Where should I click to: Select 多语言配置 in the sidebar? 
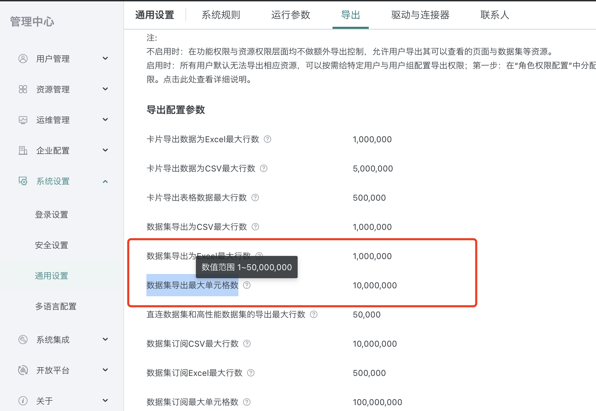point(55,306)
